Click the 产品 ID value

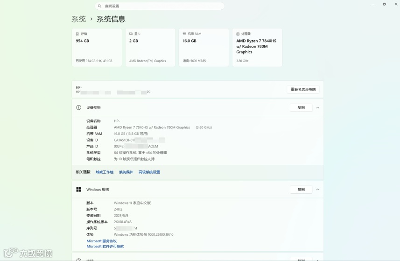[x=136, y=146]
